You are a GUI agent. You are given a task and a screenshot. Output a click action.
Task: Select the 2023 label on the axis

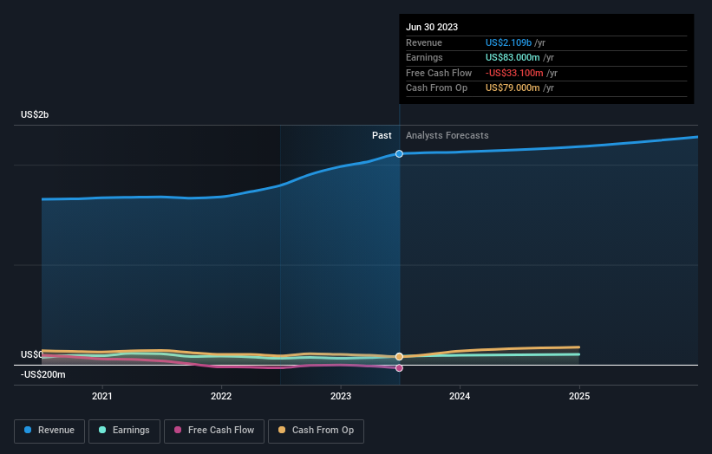click(341, 396)
